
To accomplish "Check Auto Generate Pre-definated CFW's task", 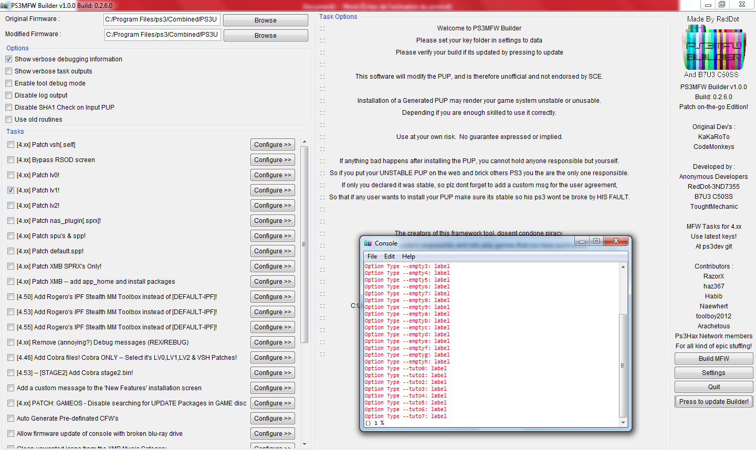I will coord(11,419).
